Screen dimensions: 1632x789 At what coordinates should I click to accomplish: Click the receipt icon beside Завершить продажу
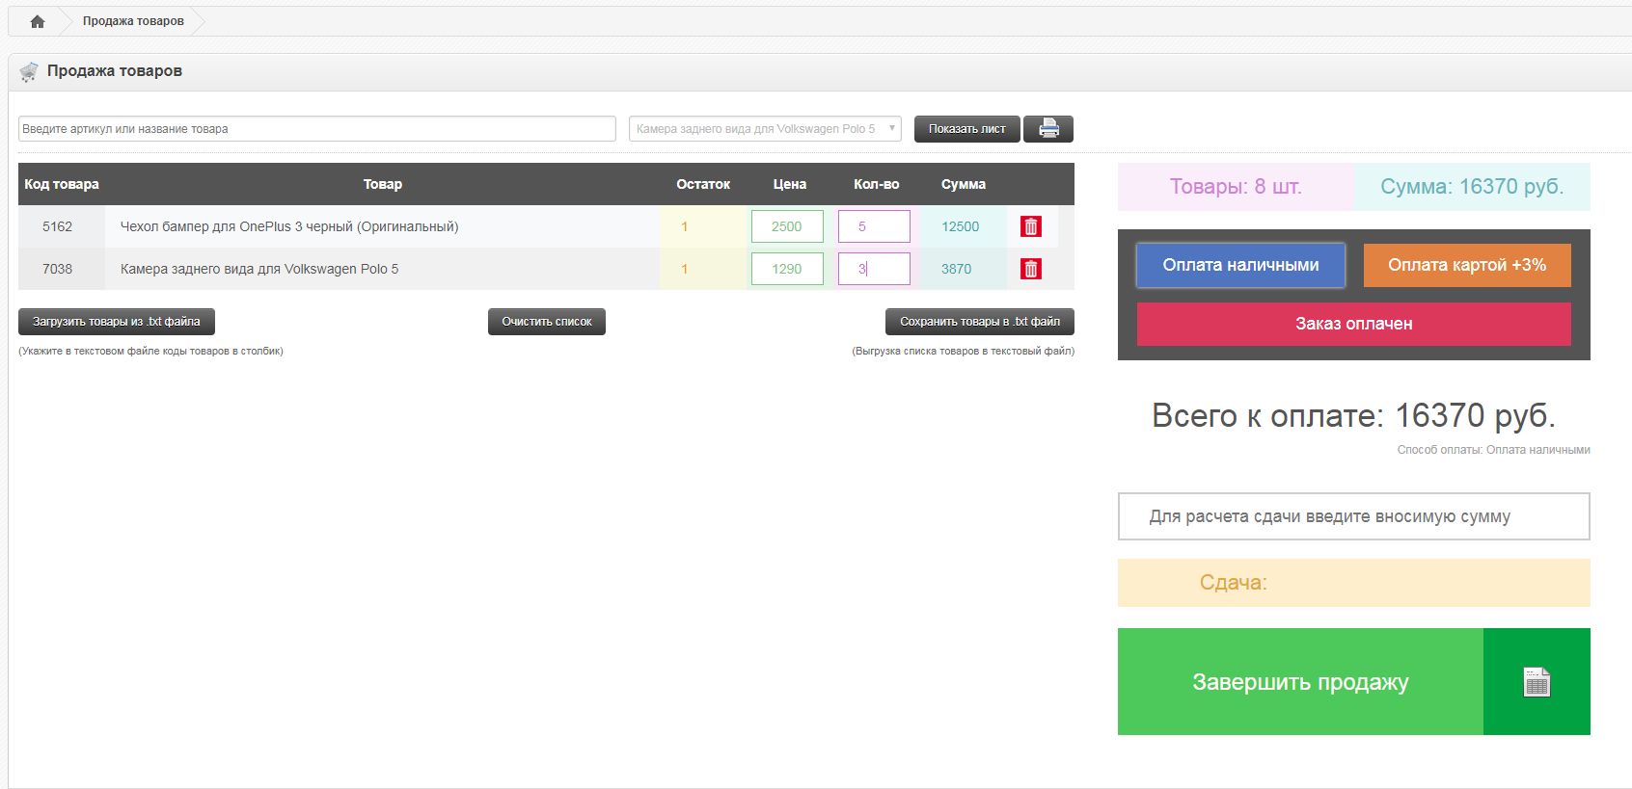(x=1537, y=682)
